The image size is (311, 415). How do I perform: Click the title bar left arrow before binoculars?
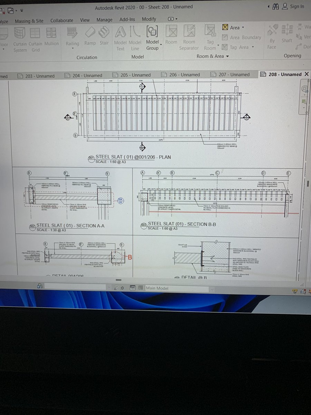268,7
